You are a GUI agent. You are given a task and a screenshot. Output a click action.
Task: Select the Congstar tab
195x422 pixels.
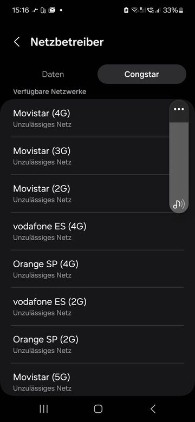(x=142, y=74)
